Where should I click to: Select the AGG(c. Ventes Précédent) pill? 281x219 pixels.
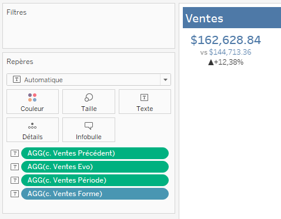coord(95,153)
